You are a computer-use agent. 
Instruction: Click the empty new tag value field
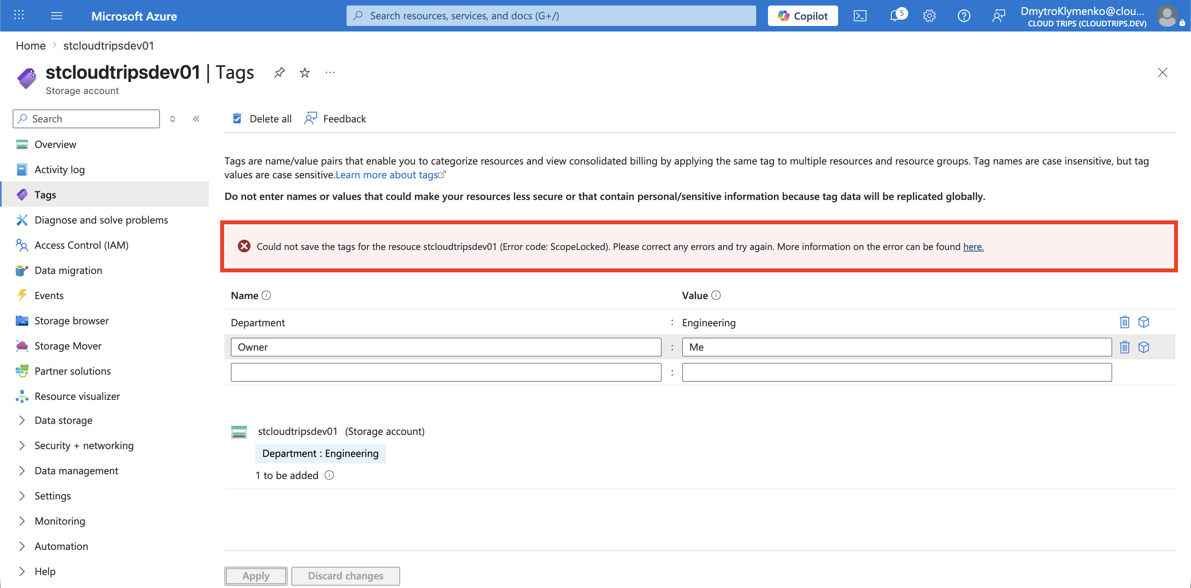click(896, 372)
